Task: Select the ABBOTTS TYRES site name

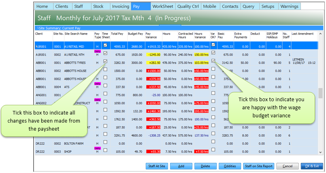Action: tap(75, 63)
